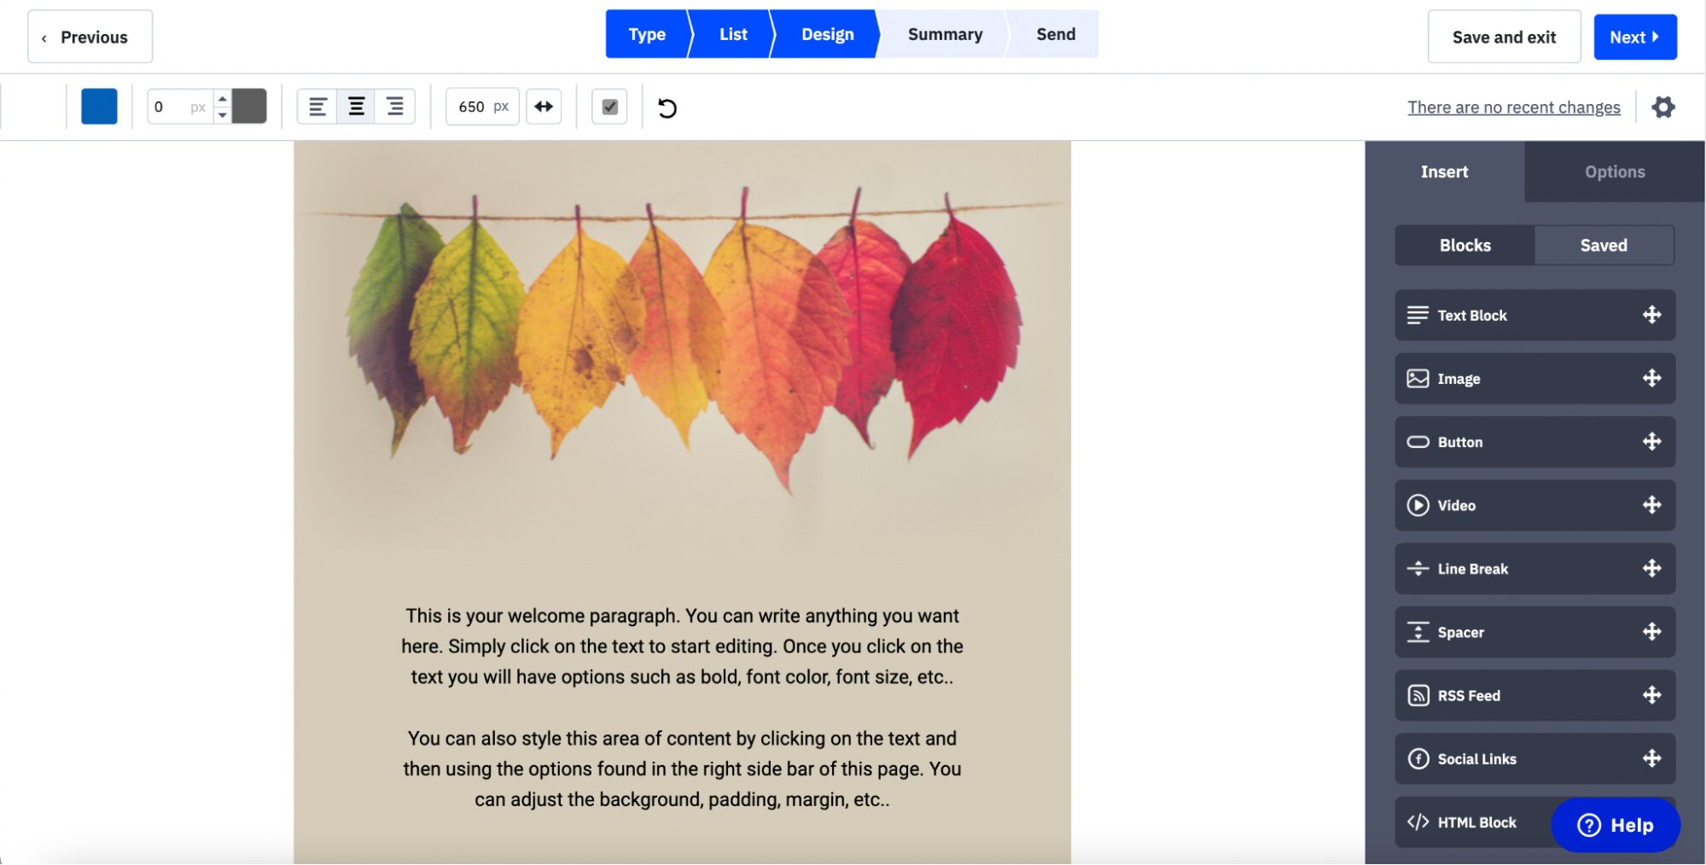Viewport: 1706px width, 865px height.
Task: Click the align left icon
Action: 317,107
